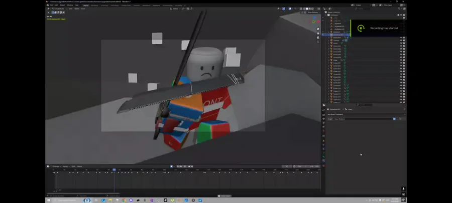This screenshot has height=203, width=452.
Task: Collapse the Copy Rotation constraint panel
Action: point(328,119)
